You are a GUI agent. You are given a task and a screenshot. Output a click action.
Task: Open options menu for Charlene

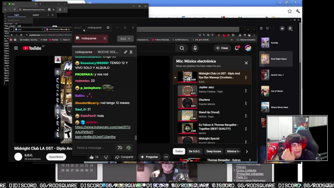click(x=246, y=103)
